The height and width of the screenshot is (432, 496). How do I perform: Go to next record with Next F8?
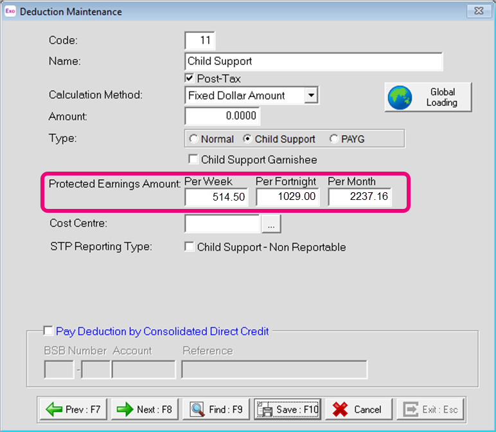click(145, 410)
